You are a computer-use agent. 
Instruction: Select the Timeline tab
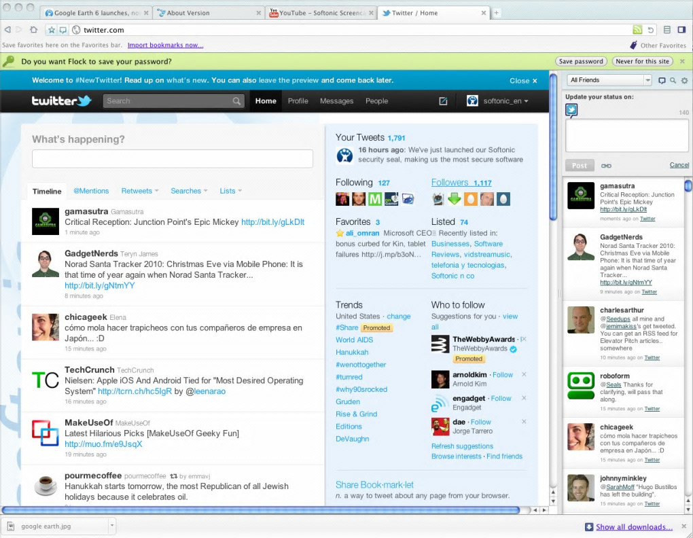(47, 192)
